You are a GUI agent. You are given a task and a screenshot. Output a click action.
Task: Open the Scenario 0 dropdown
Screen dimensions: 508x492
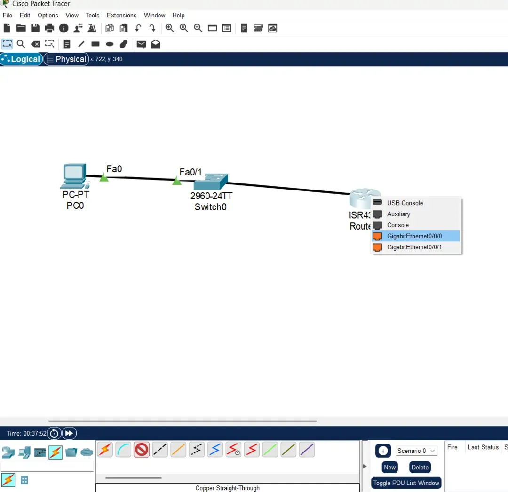416,451
